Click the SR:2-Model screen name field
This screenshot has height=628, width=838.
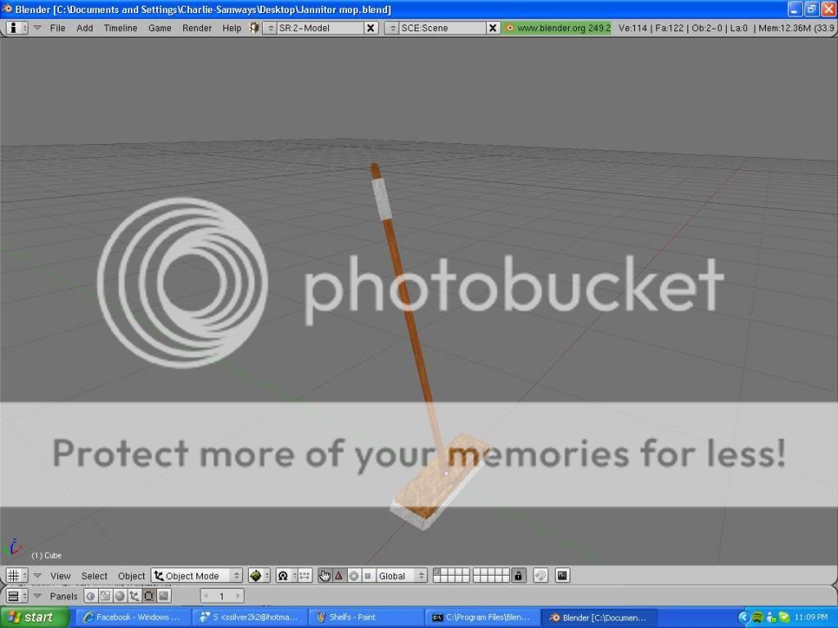click(320, 28)
